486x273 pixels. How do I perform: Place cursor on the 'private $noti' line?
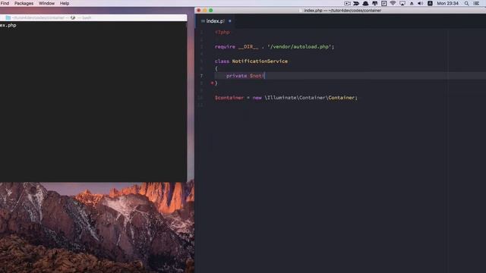pyautogui.click(x=245, y=76)
